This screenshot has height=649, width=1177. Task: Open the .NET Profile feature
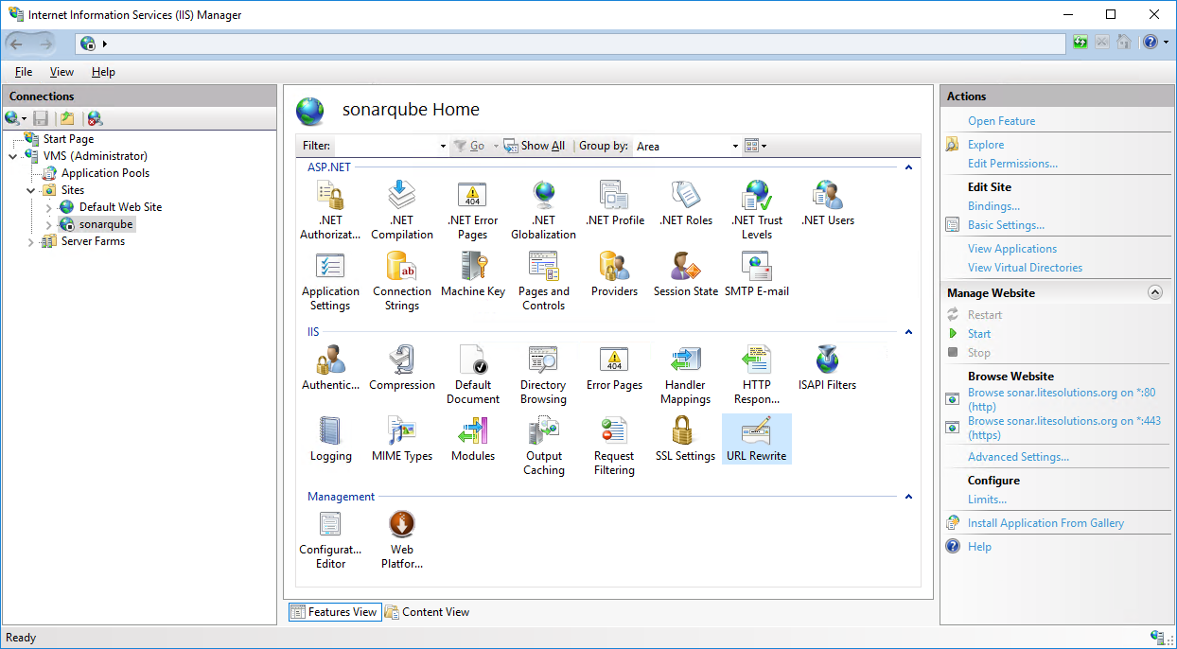tap(614, 203)
